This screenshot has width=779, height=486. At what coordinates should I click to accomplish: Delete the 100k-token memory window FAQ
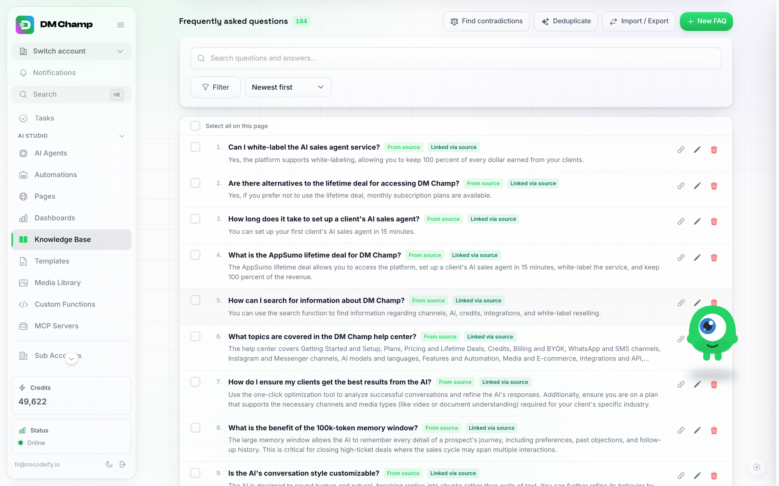pyautogui.click(x=714, y=430)
